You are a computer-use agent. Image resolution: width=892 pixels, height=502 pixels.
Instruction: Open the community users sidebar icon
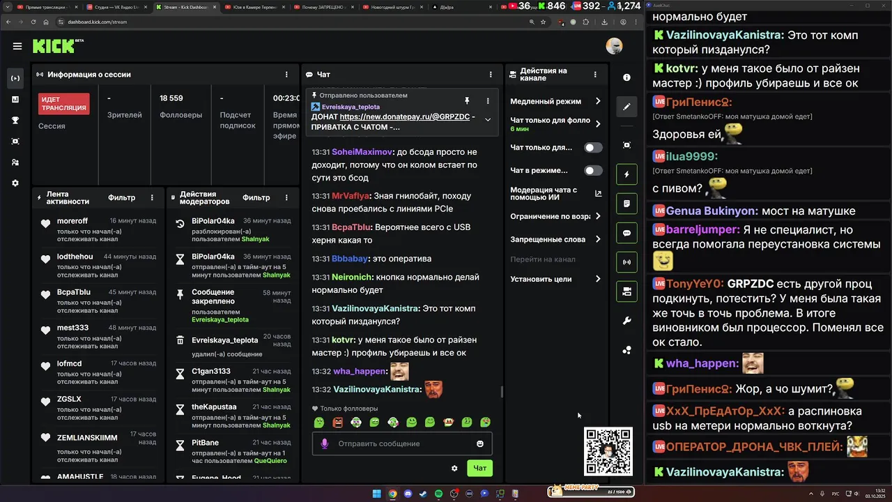(15, 162)
